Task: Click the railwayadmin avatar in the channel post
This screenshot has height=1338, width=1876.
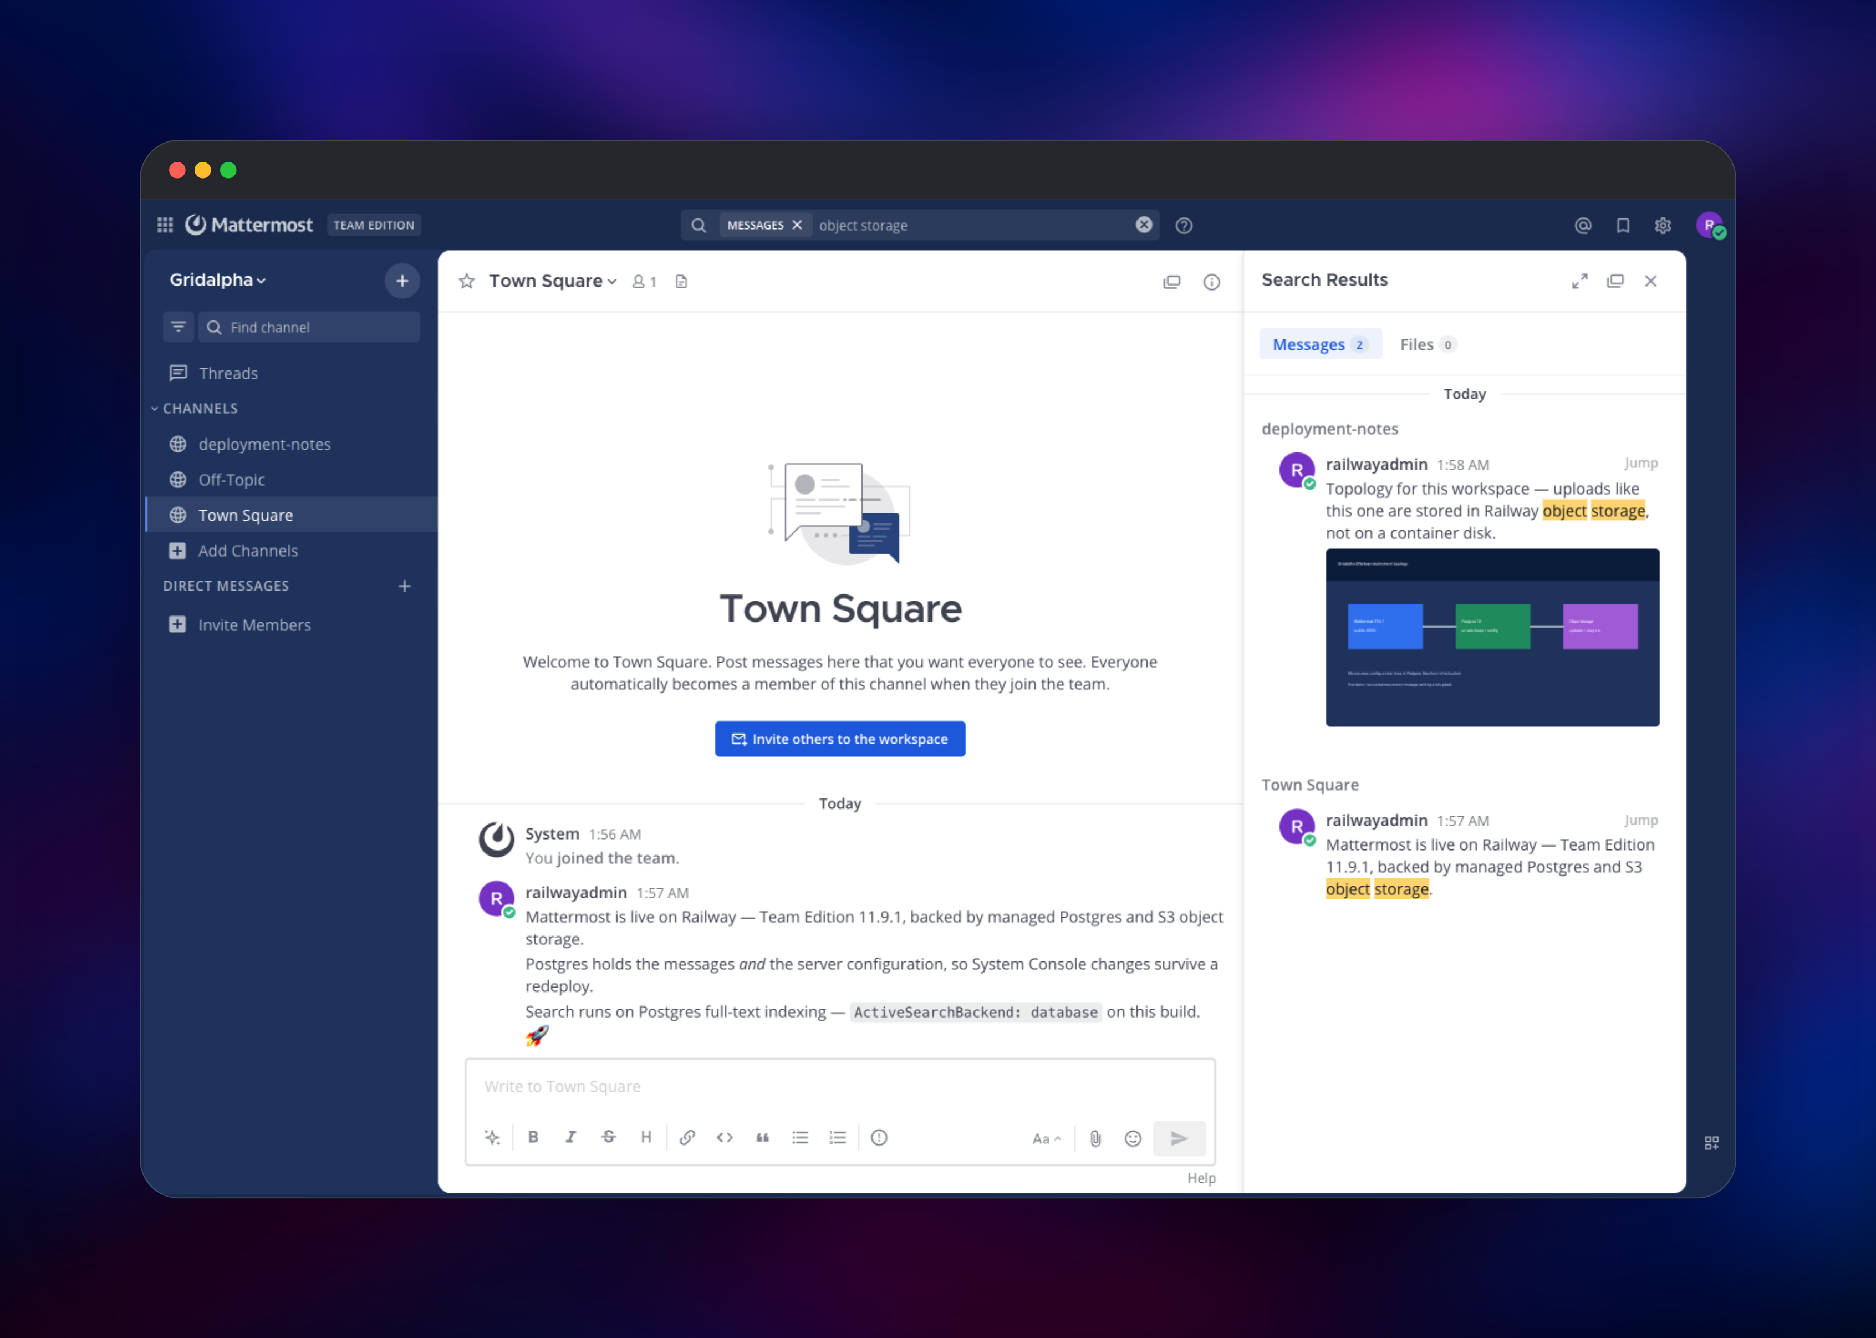Action: point(497,899)
